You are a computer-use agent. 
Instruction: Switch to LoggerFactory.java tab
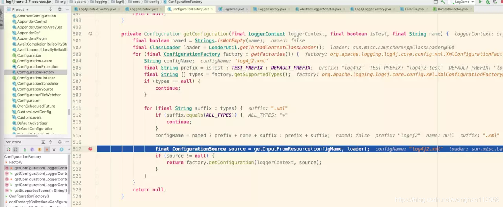tap(272, 9)
